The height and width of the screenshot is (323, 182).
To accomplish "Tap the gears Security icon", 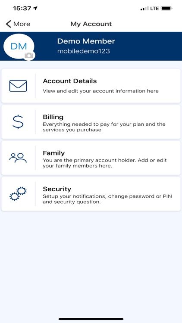I will coord(18,194).
